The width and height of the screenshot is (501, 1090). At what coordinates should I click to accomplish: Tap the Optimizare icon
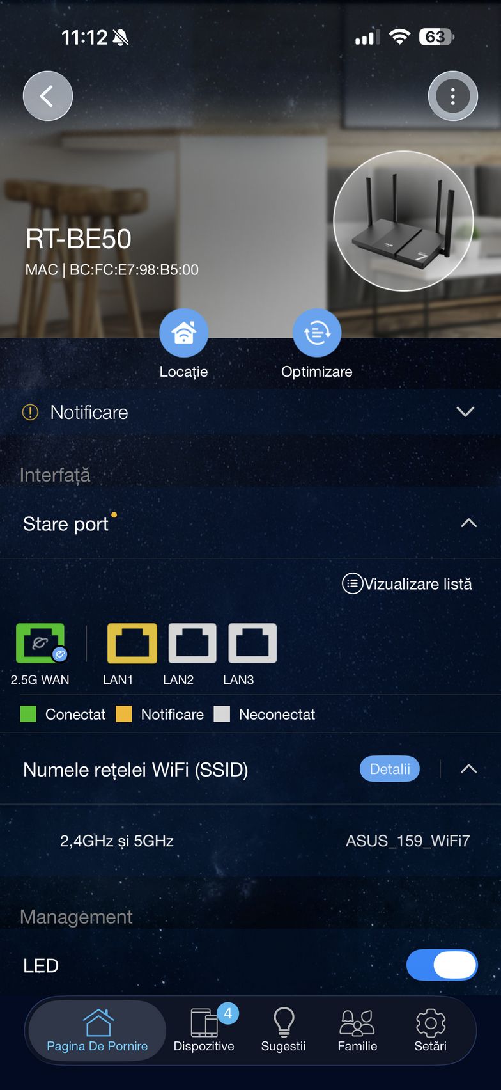point(317,333)
